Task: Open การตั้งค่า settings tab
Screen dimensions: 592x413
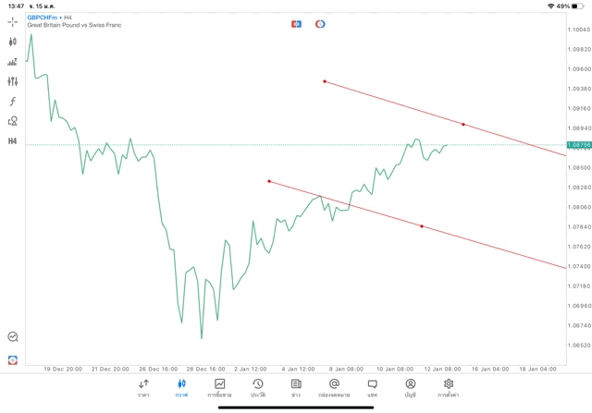Action: coord(449,387)
